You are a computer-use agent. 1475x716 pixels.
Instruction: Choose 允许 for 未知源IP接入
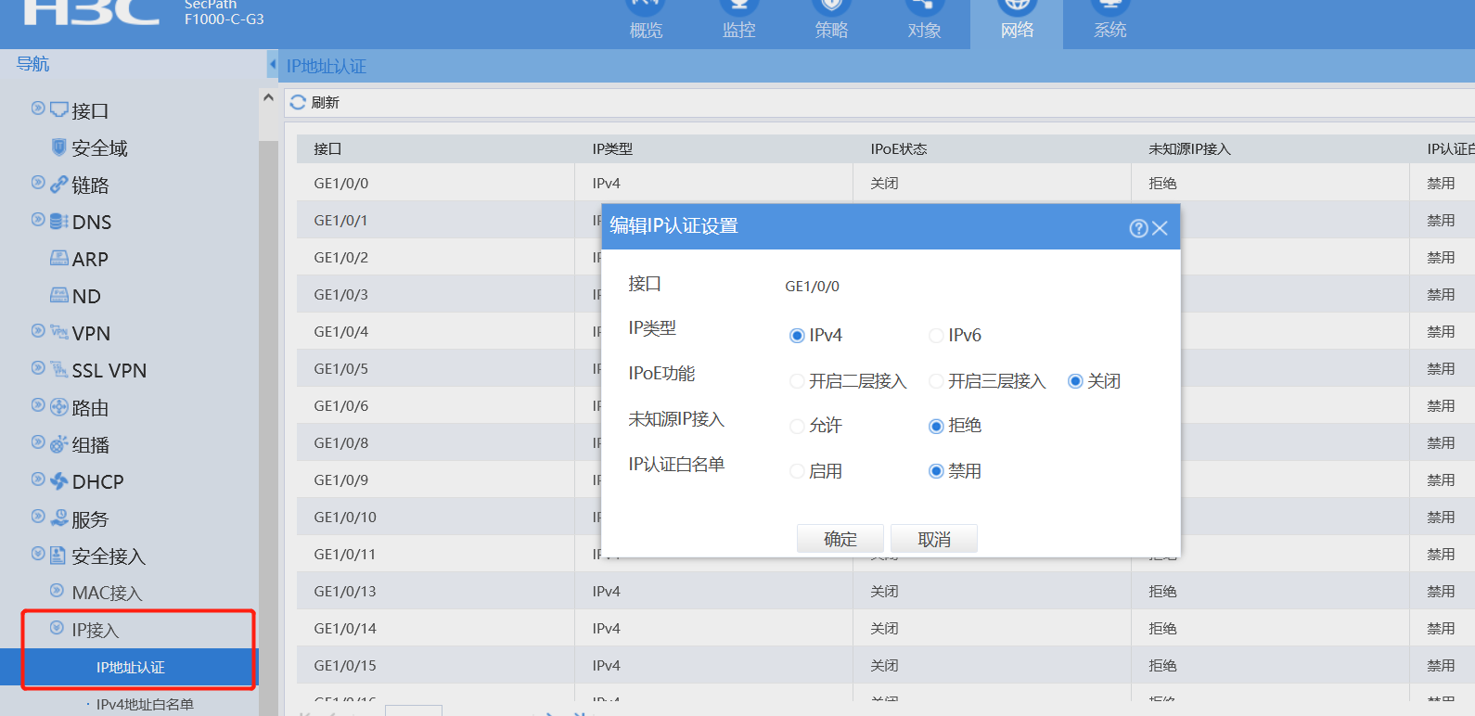[x=797, y=426]
